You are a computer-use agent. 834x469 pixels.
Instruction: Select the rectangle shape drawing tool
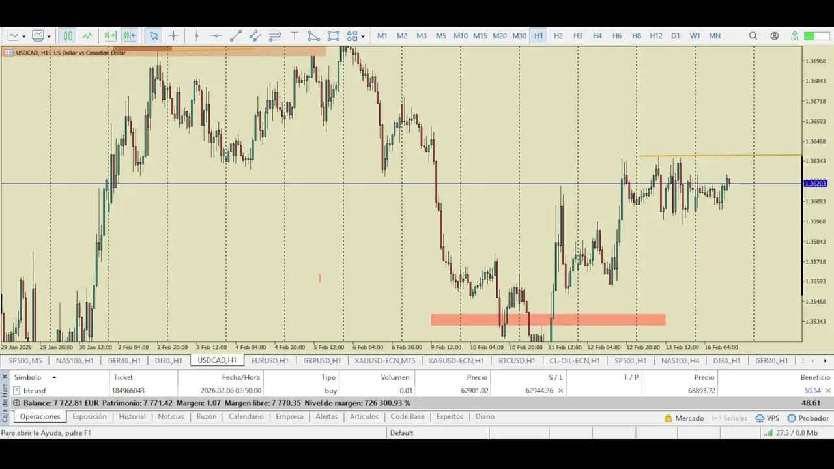(x=334, y=36)
